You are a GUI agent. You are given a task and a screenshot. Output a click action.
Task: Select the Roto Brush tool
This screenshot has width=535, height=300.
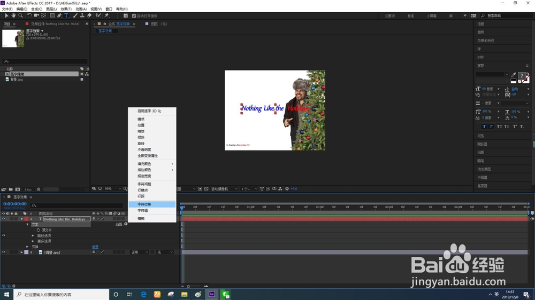98,15
